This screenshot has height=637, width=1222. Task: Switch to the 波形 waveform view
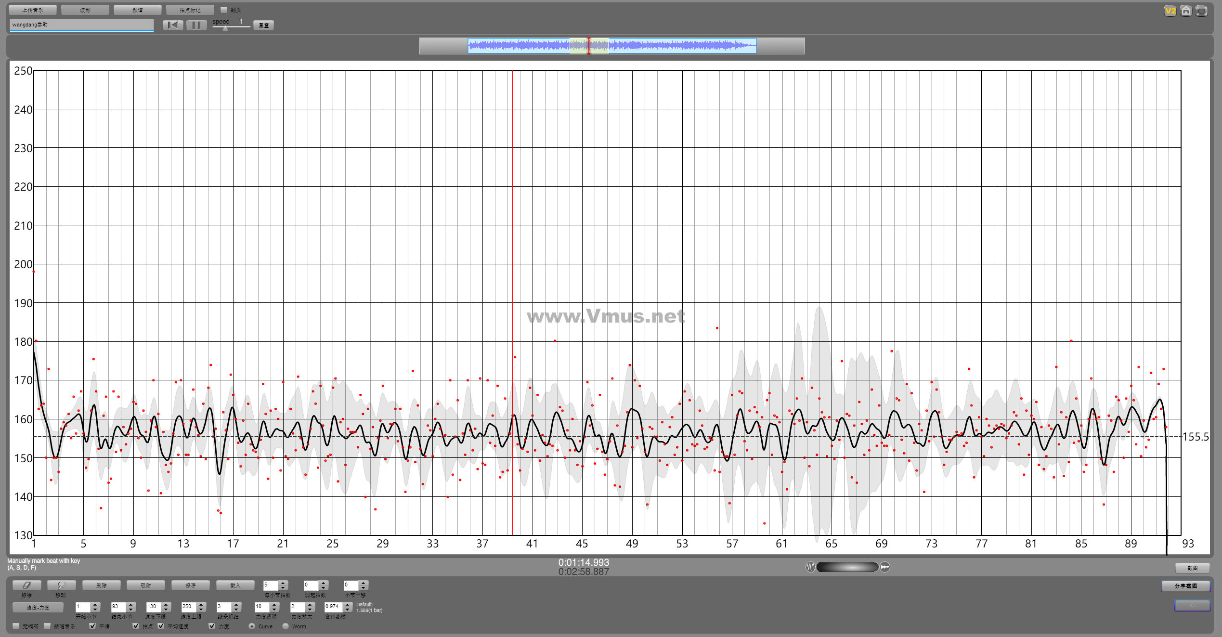click(85, 10)
